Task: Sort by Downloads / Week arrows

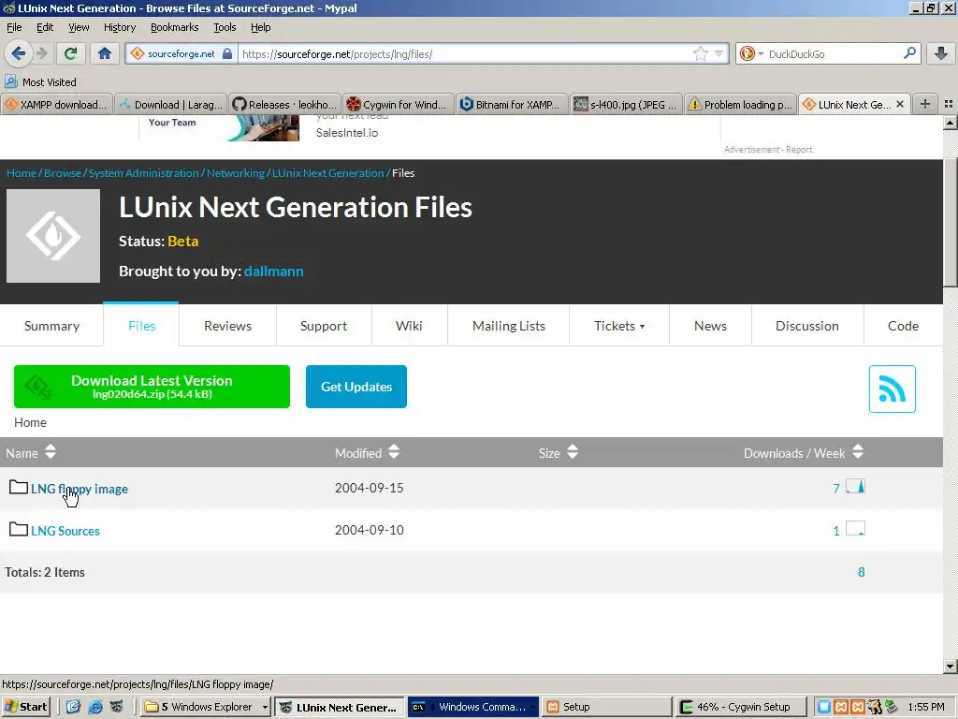Action: (858, 452)
